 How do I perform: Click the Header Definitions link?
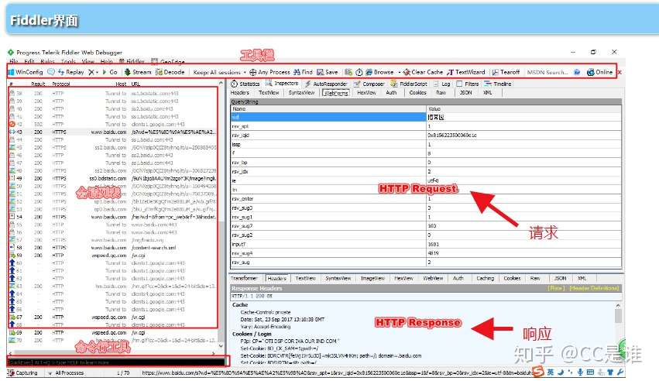click(x=594, y=288)
